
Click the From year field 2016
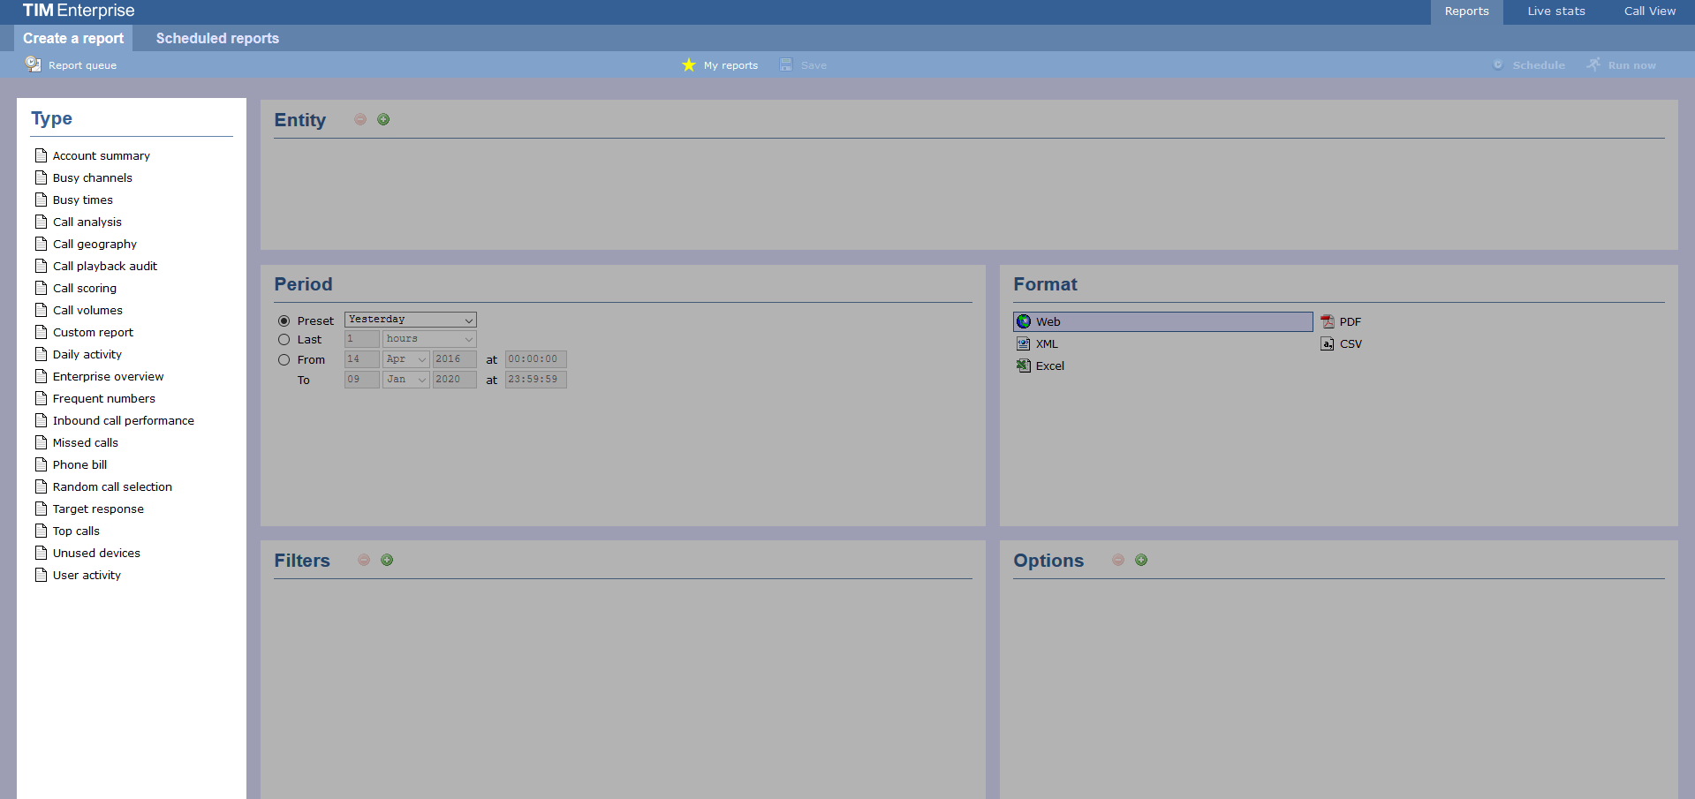click(x=454, y=359)
